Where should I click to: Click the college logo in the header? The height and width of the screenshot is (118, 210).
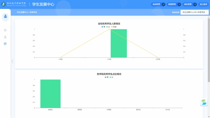coord(4,4)
